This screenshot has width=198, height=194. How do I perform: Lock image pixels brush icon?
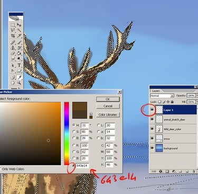click(x=164, y=102)
